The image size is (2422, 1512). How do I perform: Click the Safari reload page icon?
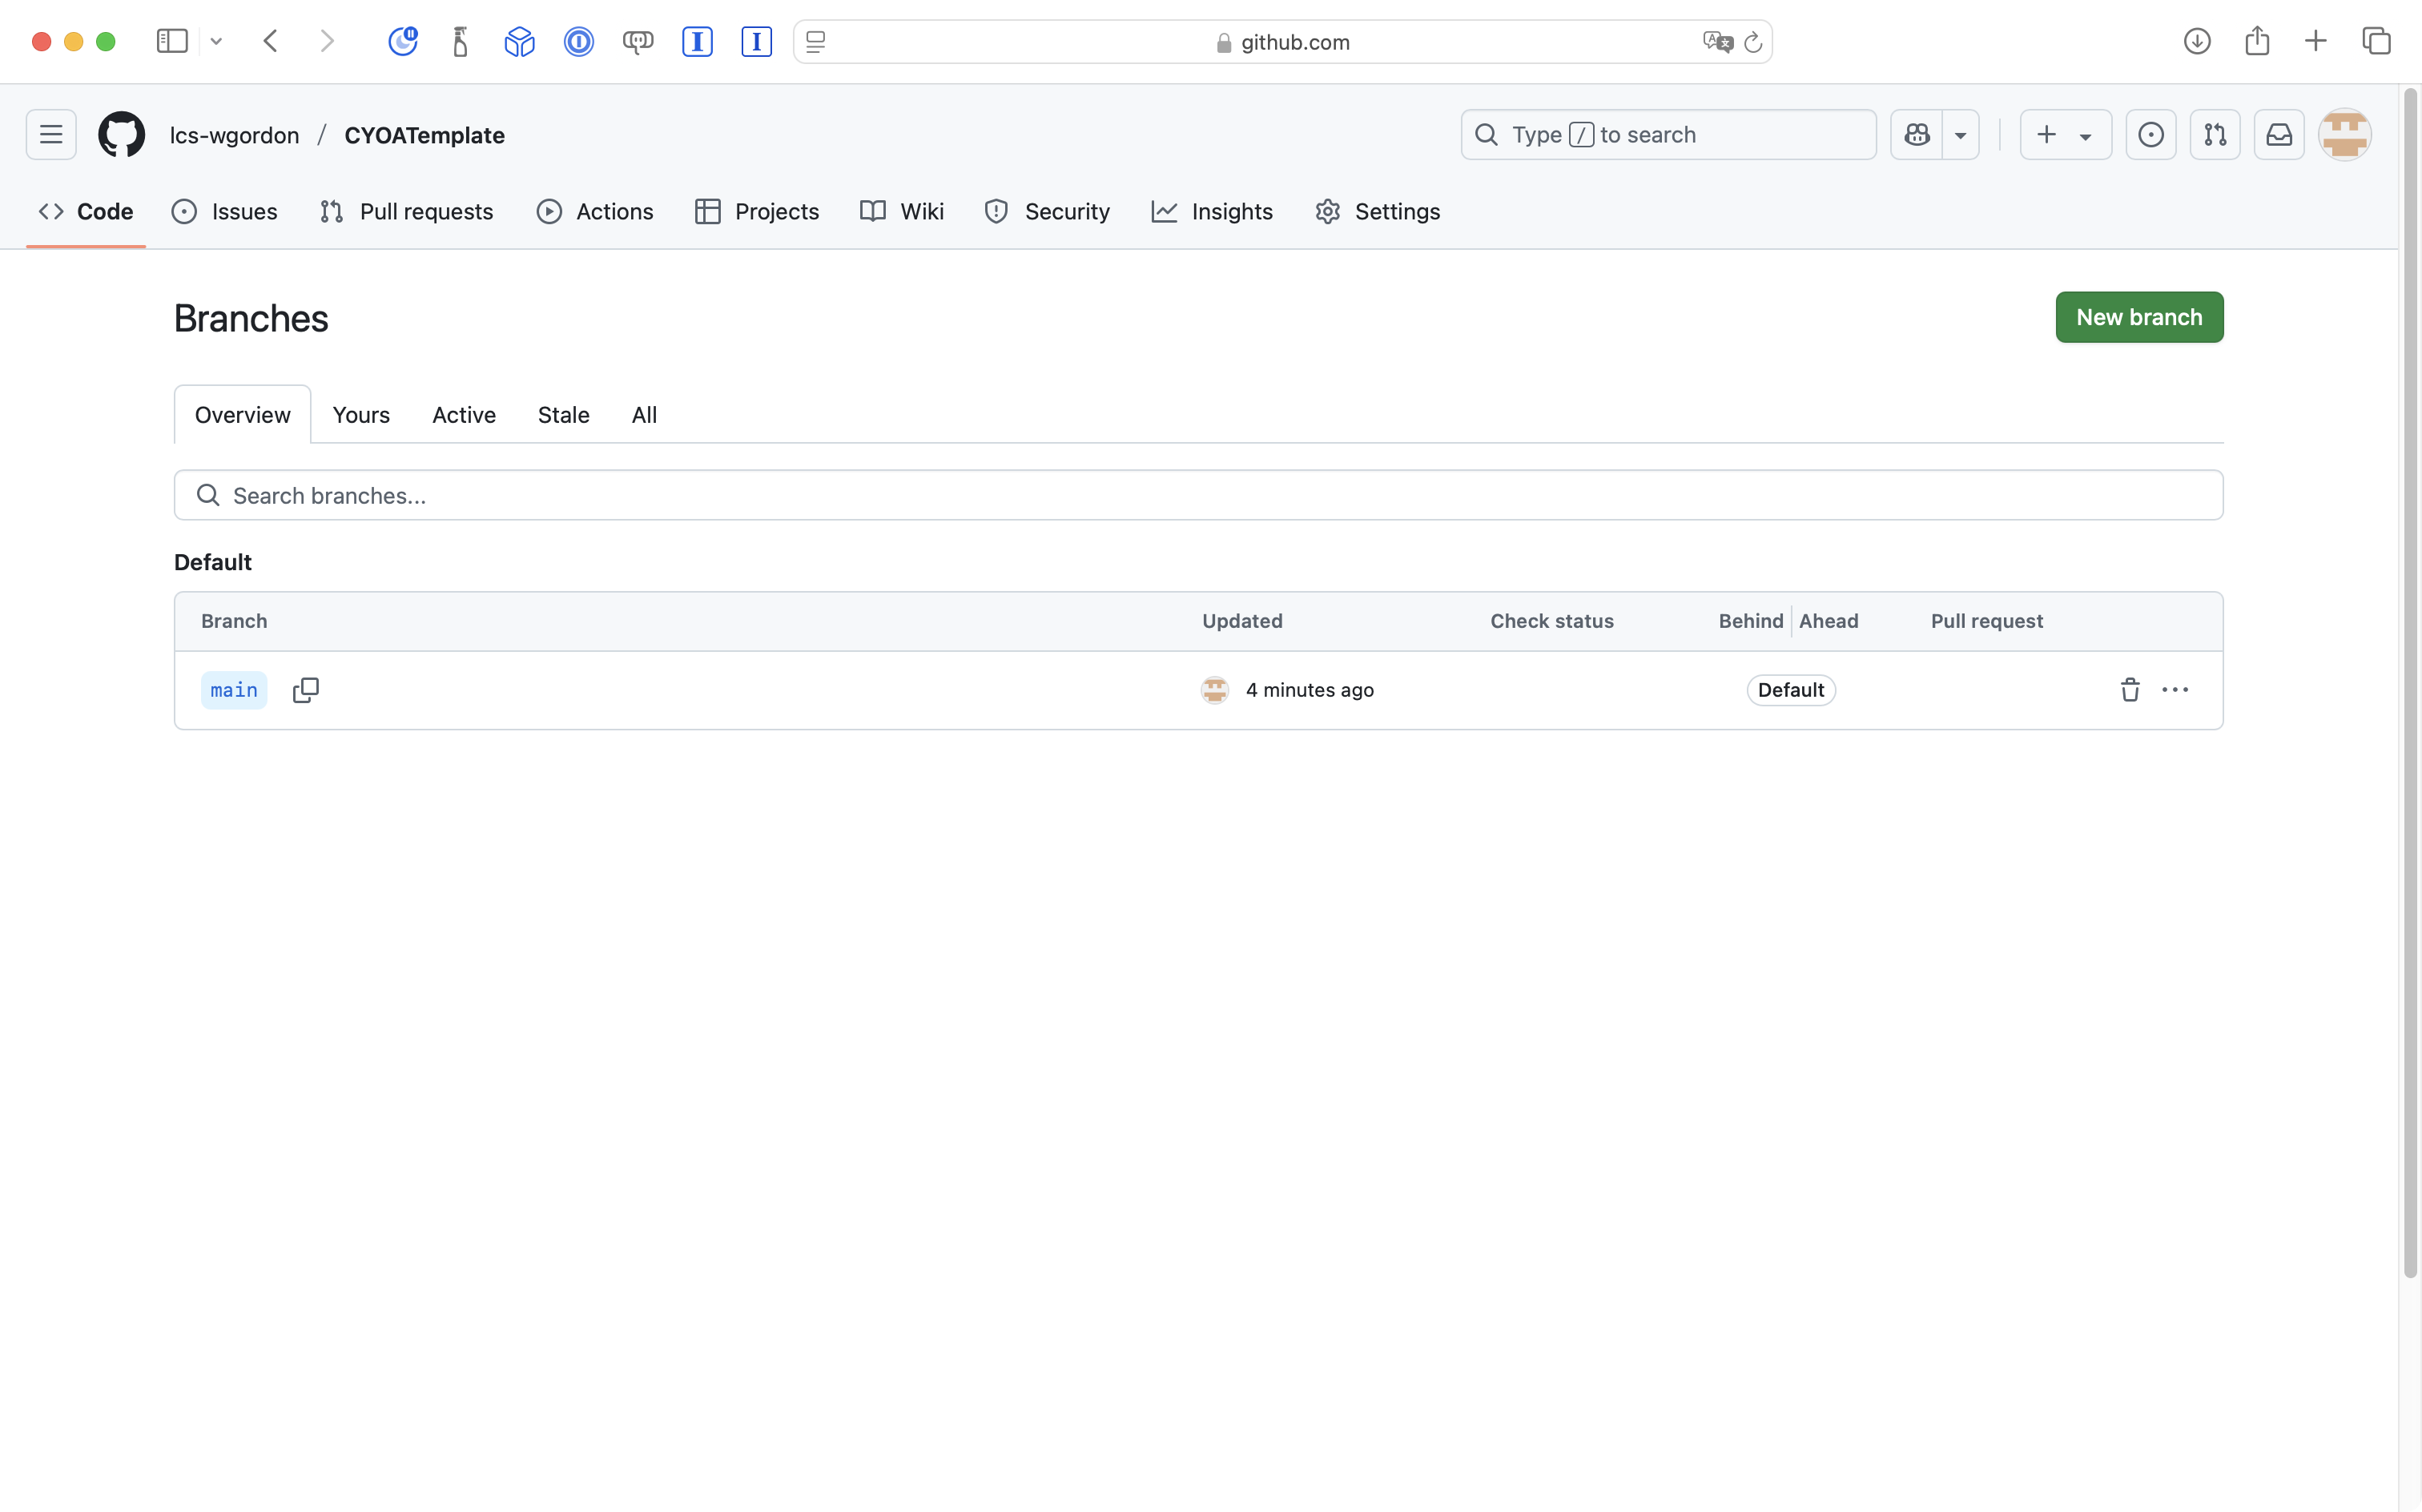pos(1753,42)
